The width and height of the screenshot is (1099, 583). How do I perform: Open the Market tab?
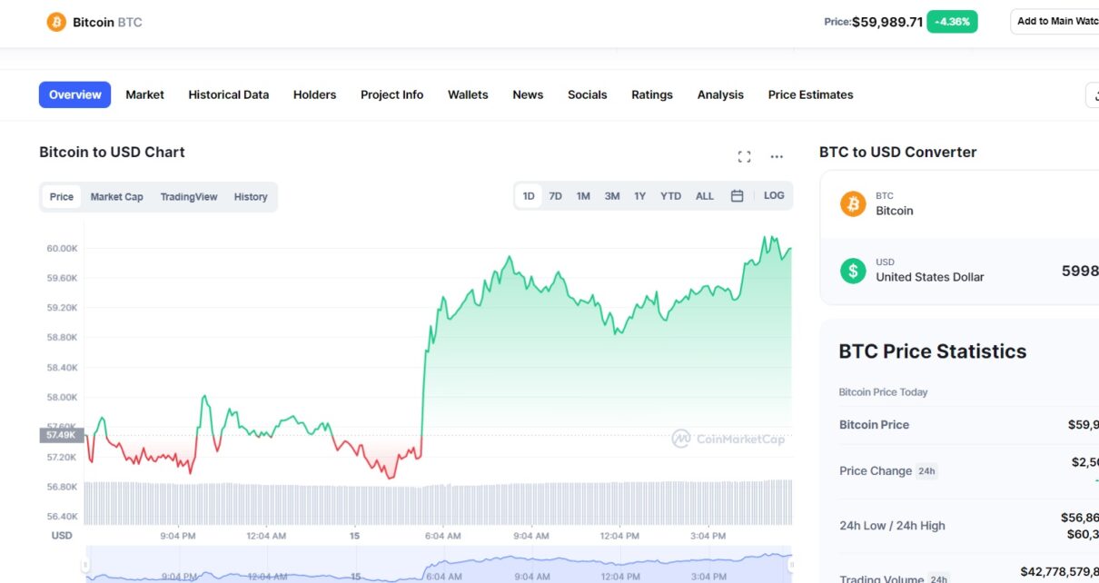[x=145, y=94]
